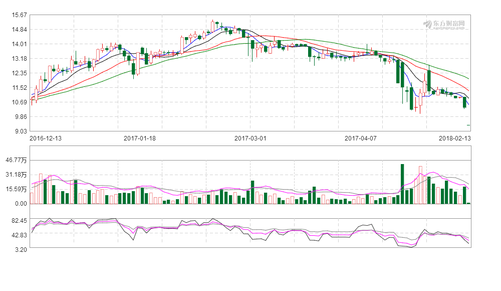Click the 3.20 indicator axis label
Screen dimensions: 501x291
21,248
